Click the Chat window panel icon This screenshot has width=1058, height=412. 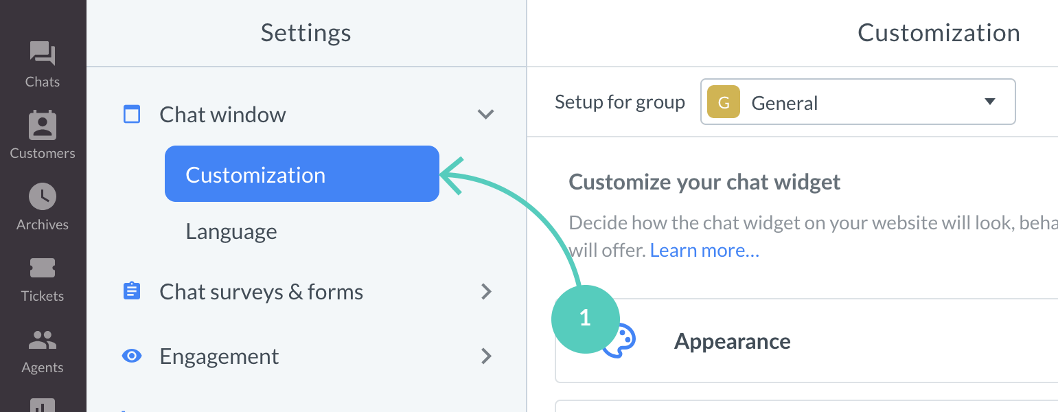pyautogui.click(x=131, y=114)
